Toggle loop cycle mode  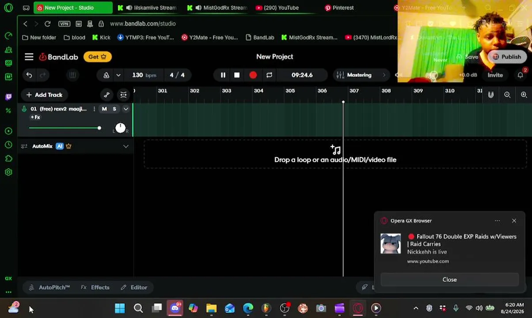click(269, 75)
